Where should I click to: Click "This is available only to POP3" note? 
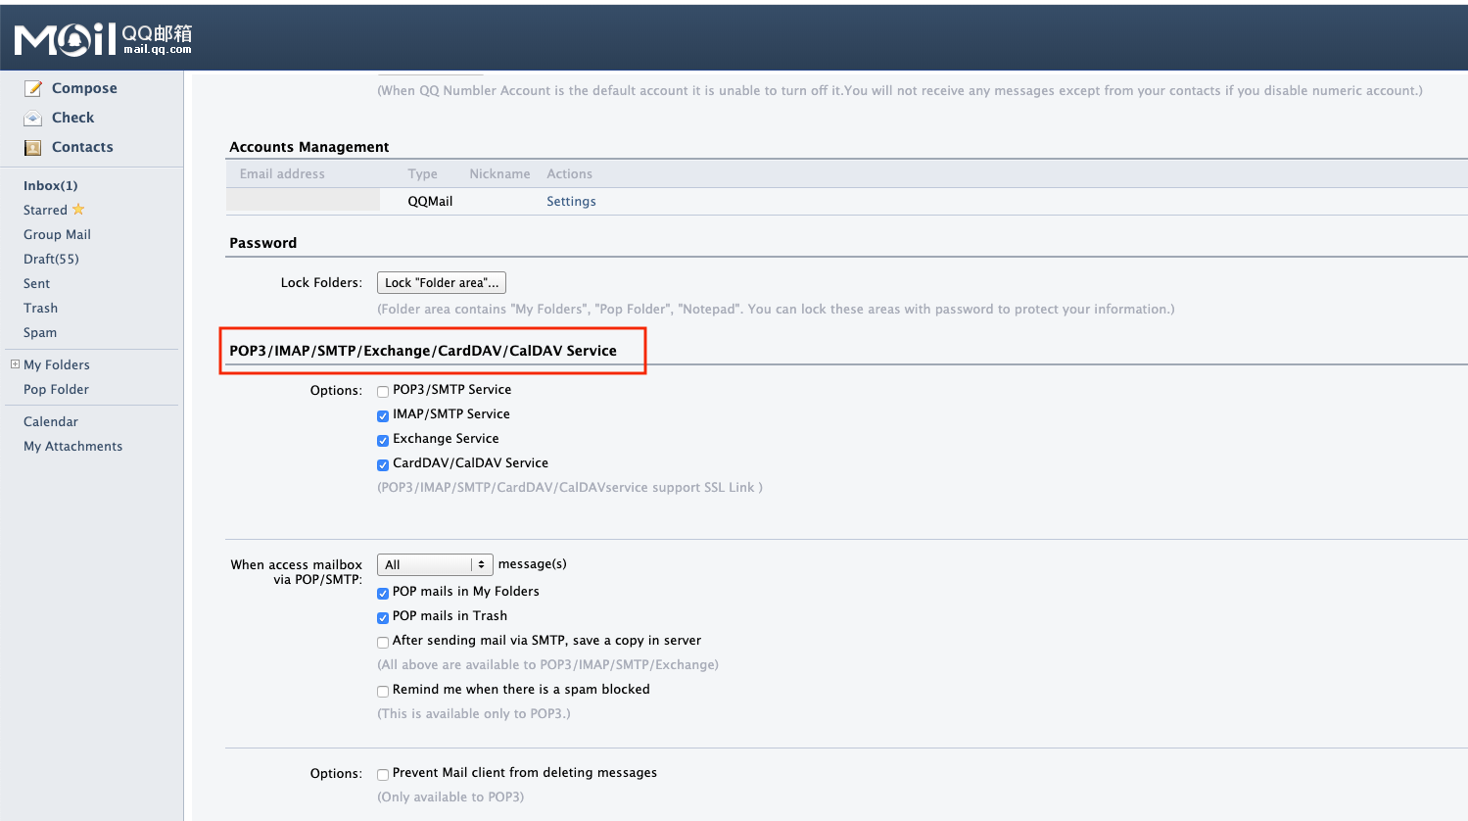click(x=474, y=713)
